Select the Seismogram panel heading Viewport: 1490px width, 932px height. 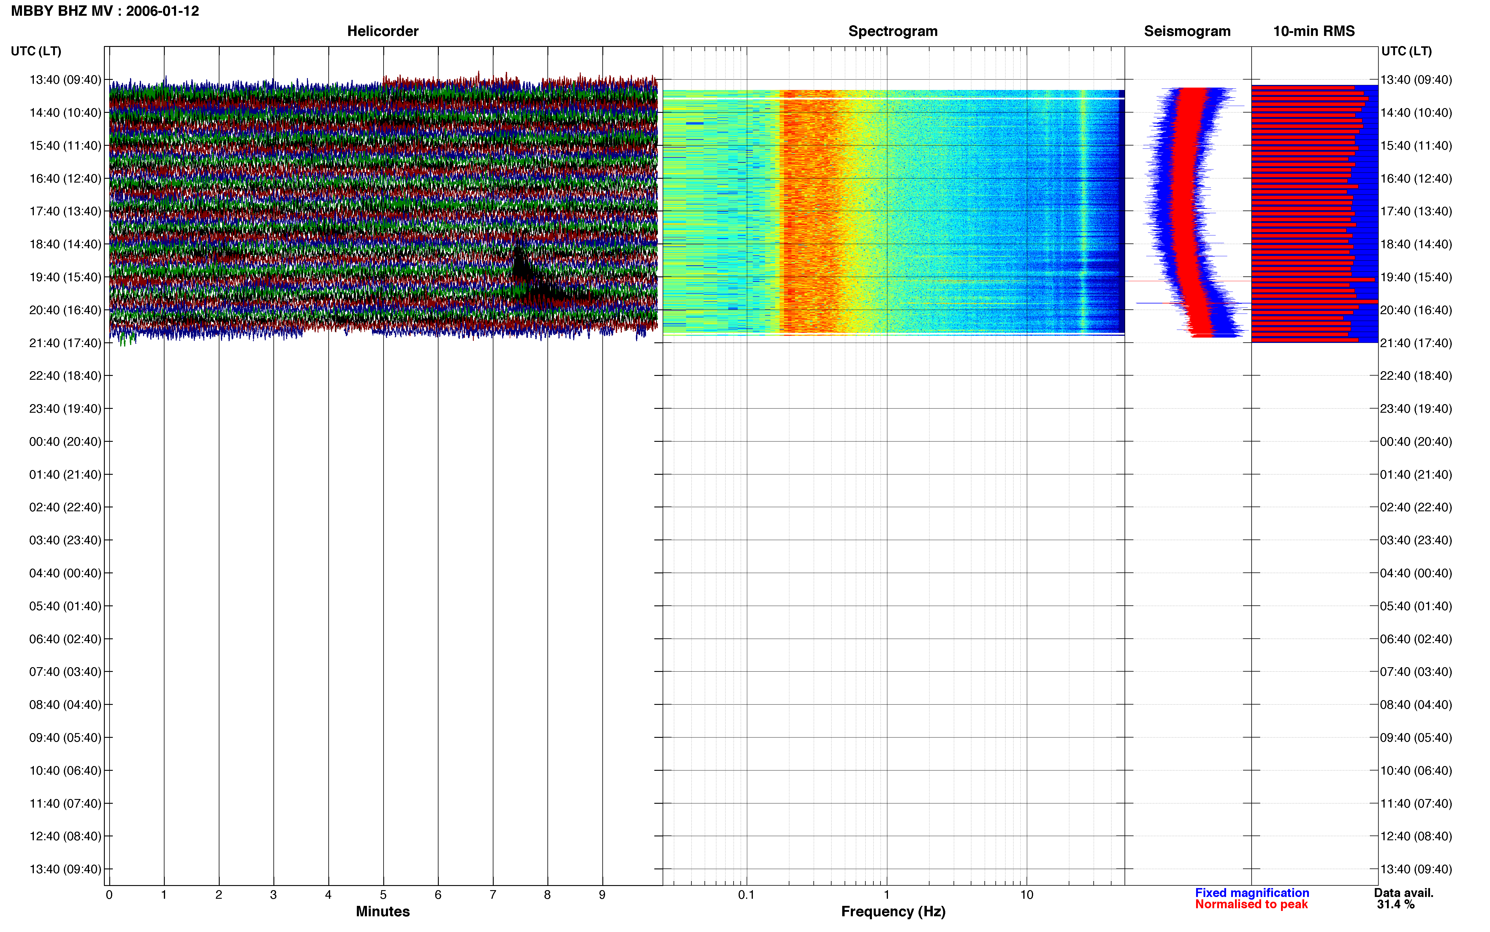point(1187,31)
